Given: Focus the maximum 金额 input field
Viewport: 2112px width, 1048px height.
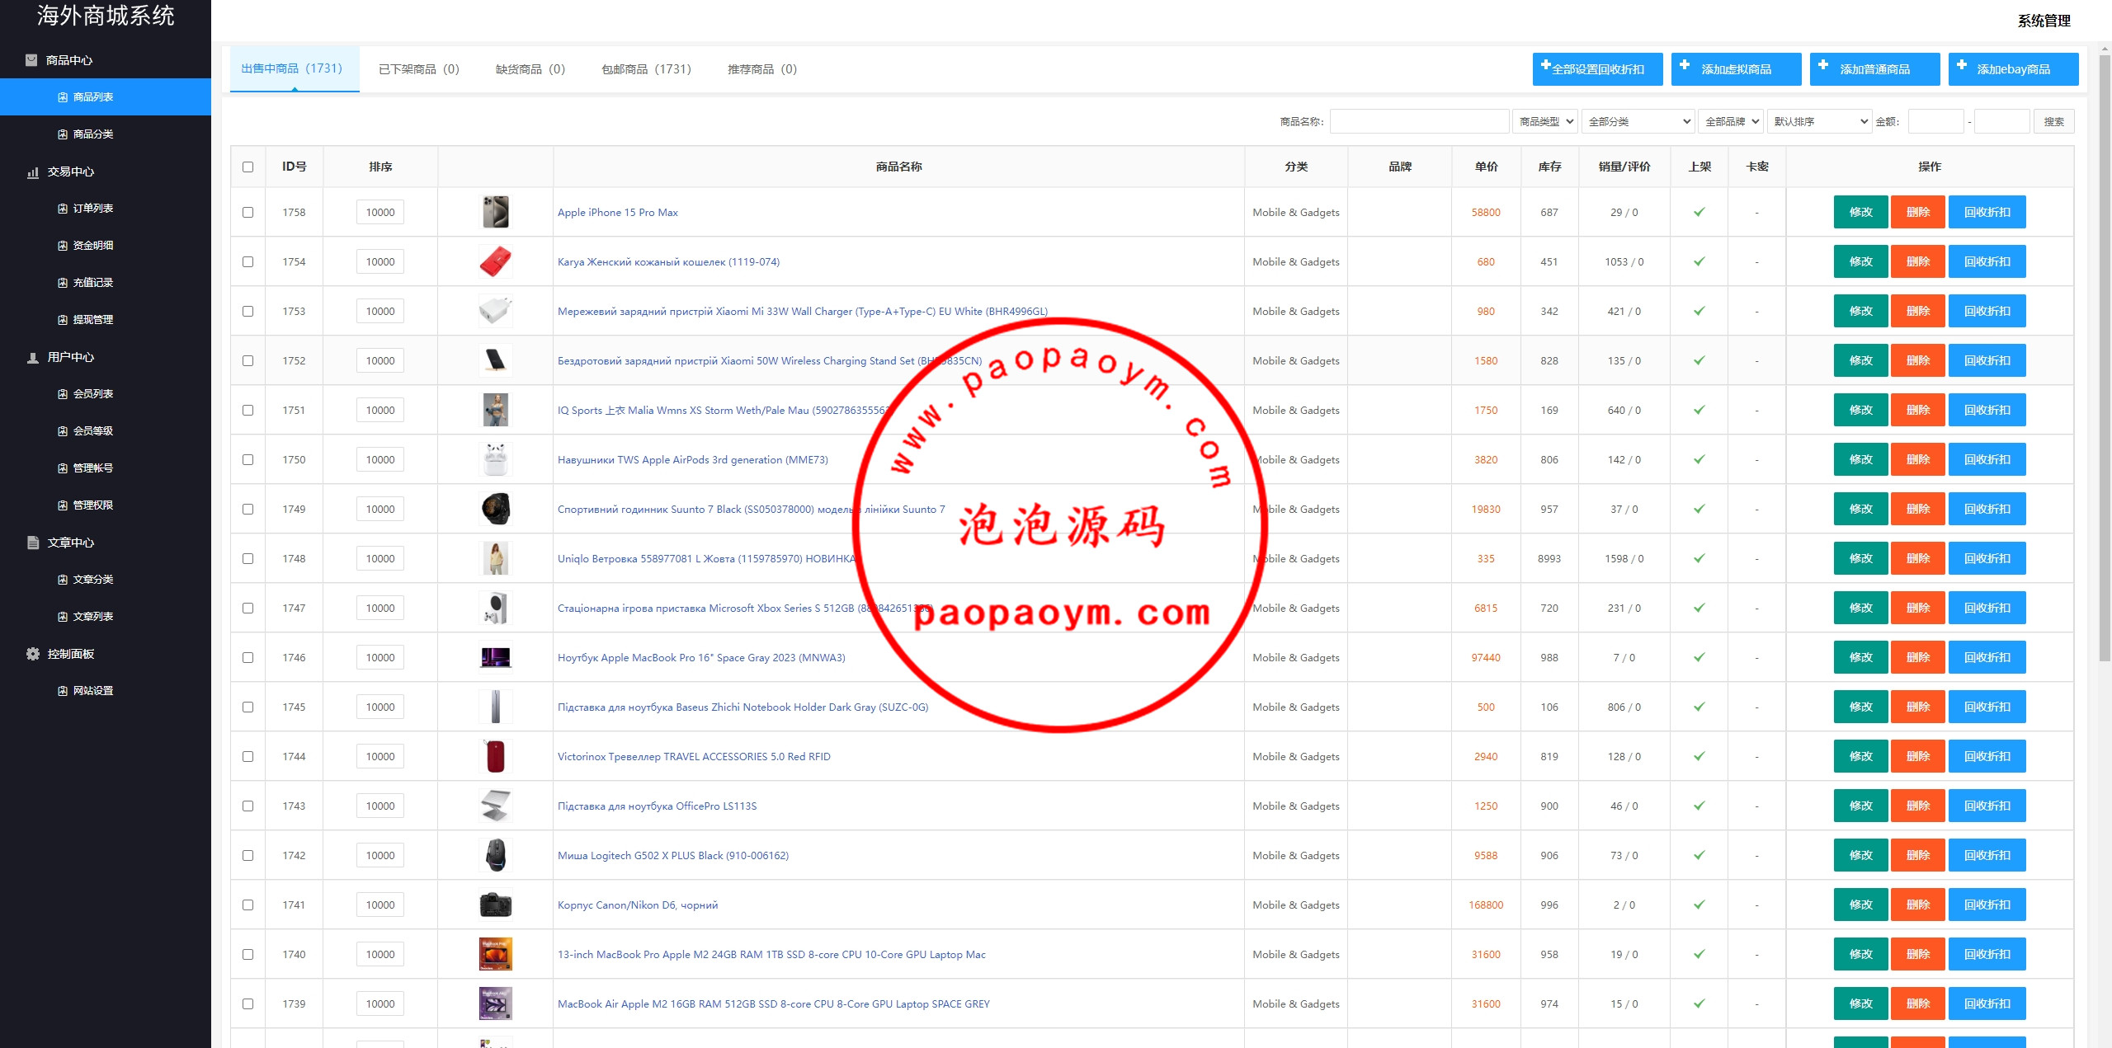Looking at the screenshot, I should [x=2002, y=121].
